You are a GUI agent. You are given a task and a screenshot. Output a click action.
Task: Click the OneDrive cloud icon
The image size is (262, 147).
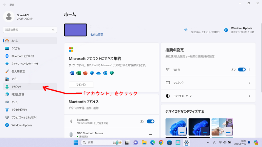click(x=98, y=73)
